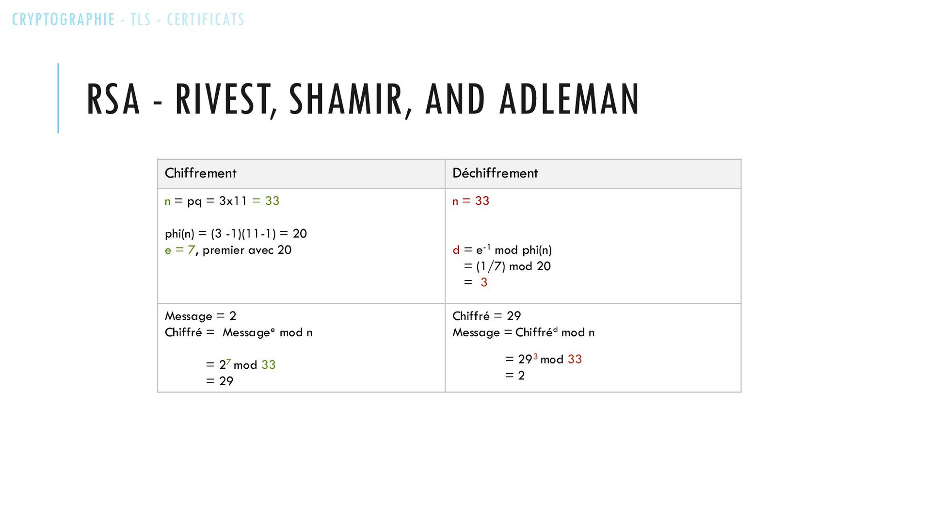This screenshot has width=931, height=524.
Task: Click the 29^3 mod 33 computation
Action: tap(543, 360)
